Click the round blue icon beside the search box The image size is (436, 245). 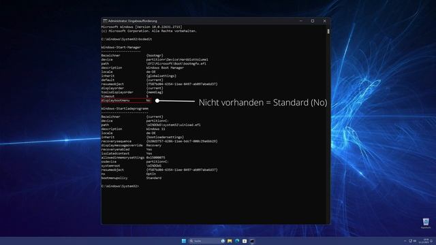pyautogui.click(x=223, y=241)
